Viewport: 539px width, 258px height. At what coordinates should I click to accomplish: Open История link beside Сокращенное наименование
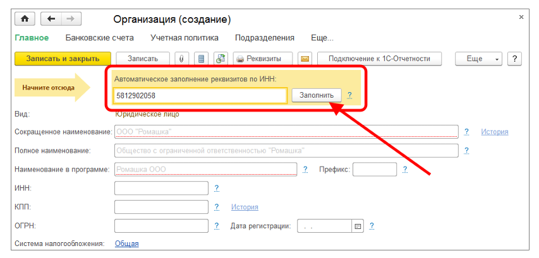pyautogui.click(x=494, y=132)
